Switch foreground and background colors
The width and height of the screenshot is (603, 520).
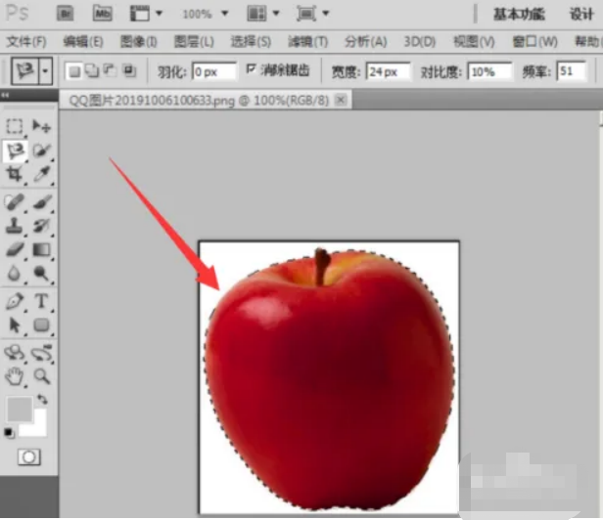tap(43, 400)
